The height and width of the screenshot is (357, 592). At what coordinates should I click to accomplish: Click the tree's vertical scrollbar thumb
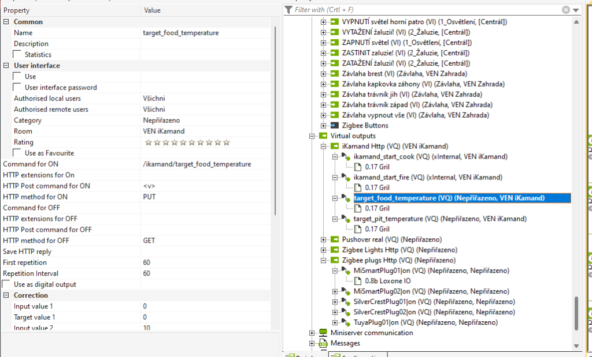(576, 313)
